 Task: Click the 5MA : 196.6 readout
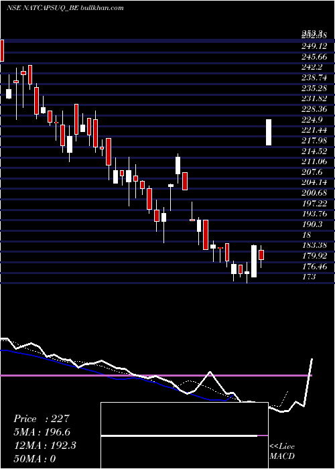click(x=42, y=432)
